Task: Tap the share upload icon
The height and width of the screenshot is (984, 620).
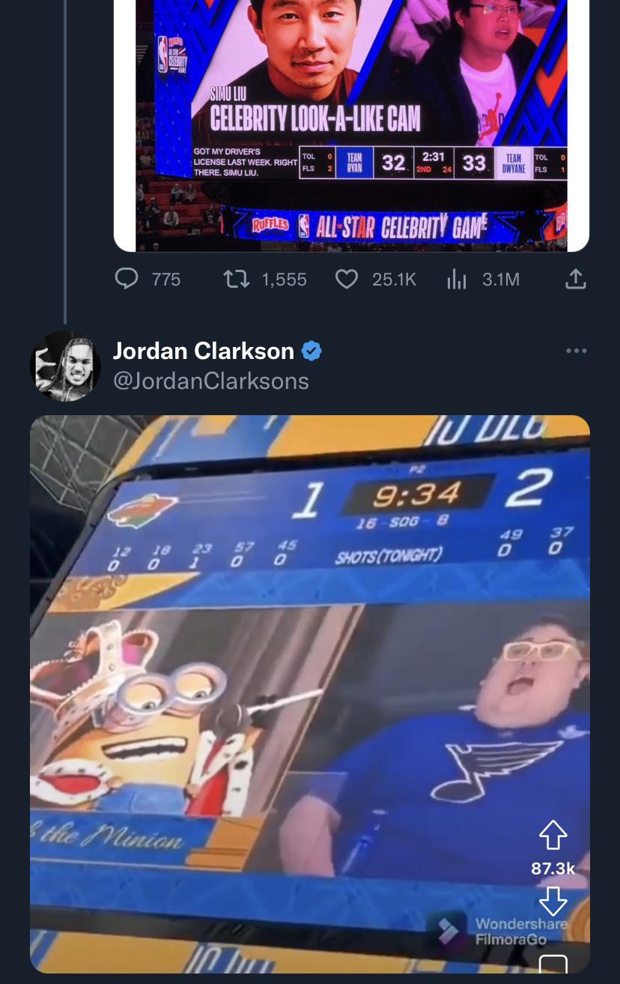Action: click(574, 280)
